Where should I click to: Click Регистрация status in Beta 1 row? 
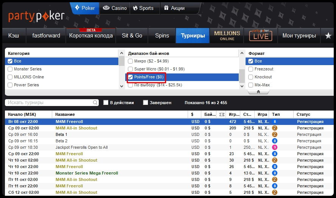309,134
